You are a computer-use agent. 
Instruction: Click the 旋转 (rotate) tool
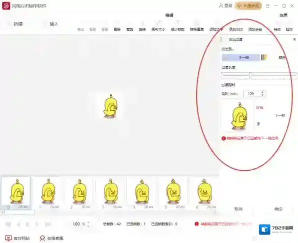142,26
